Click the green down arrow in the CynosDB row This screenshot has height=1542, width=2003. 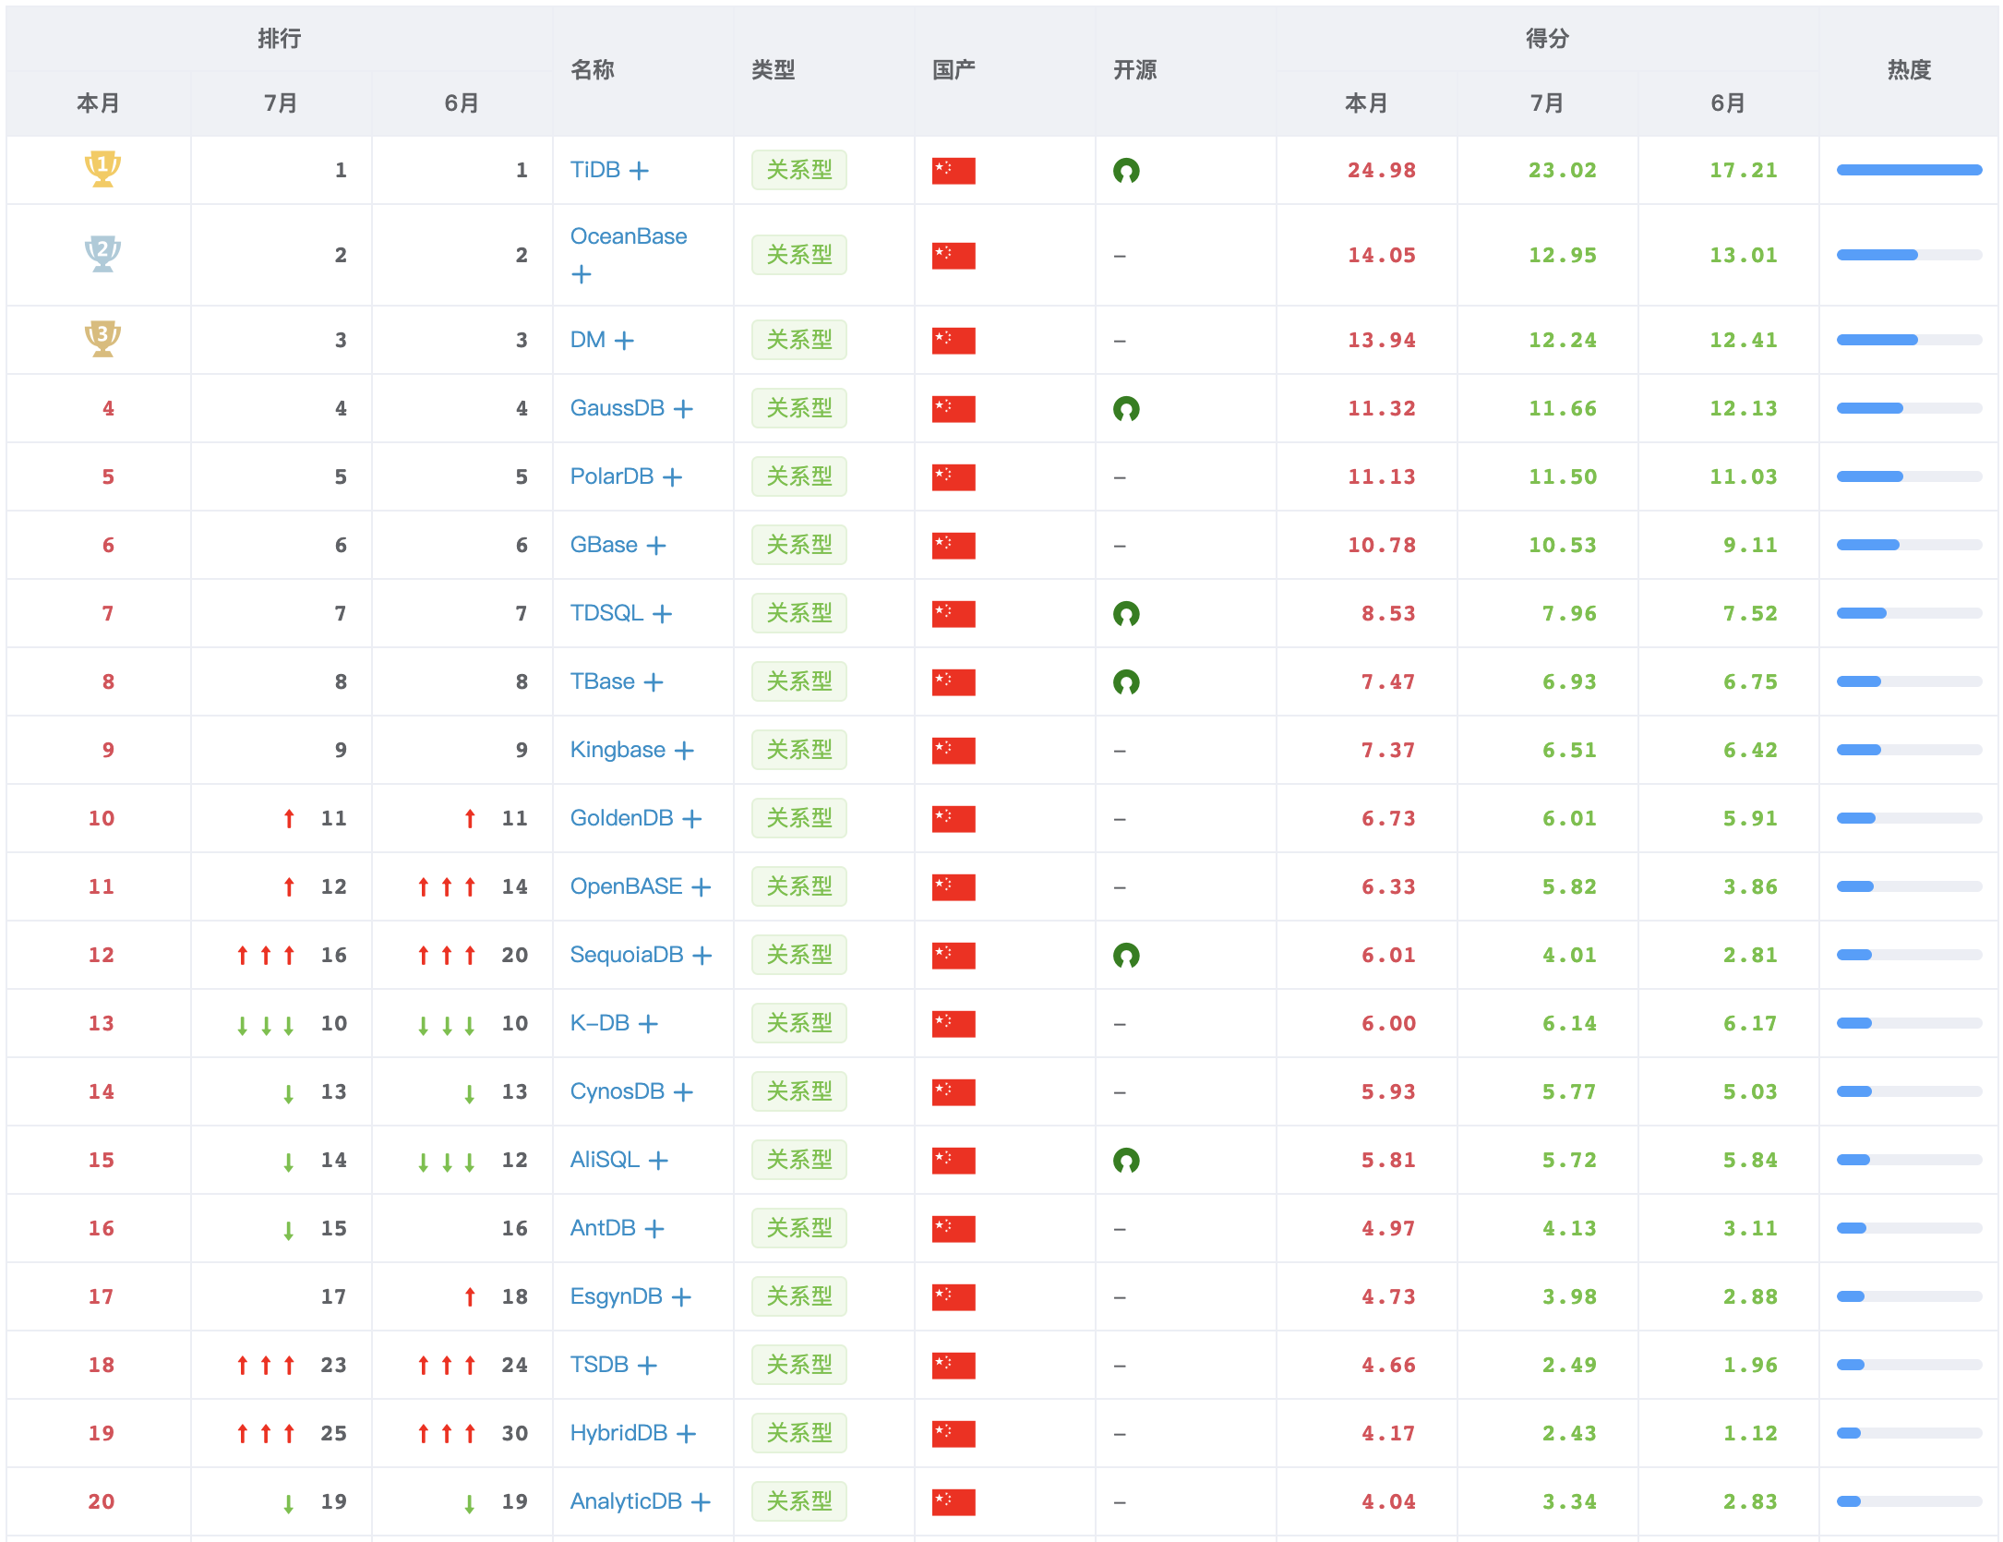[x=289, y=1091]
